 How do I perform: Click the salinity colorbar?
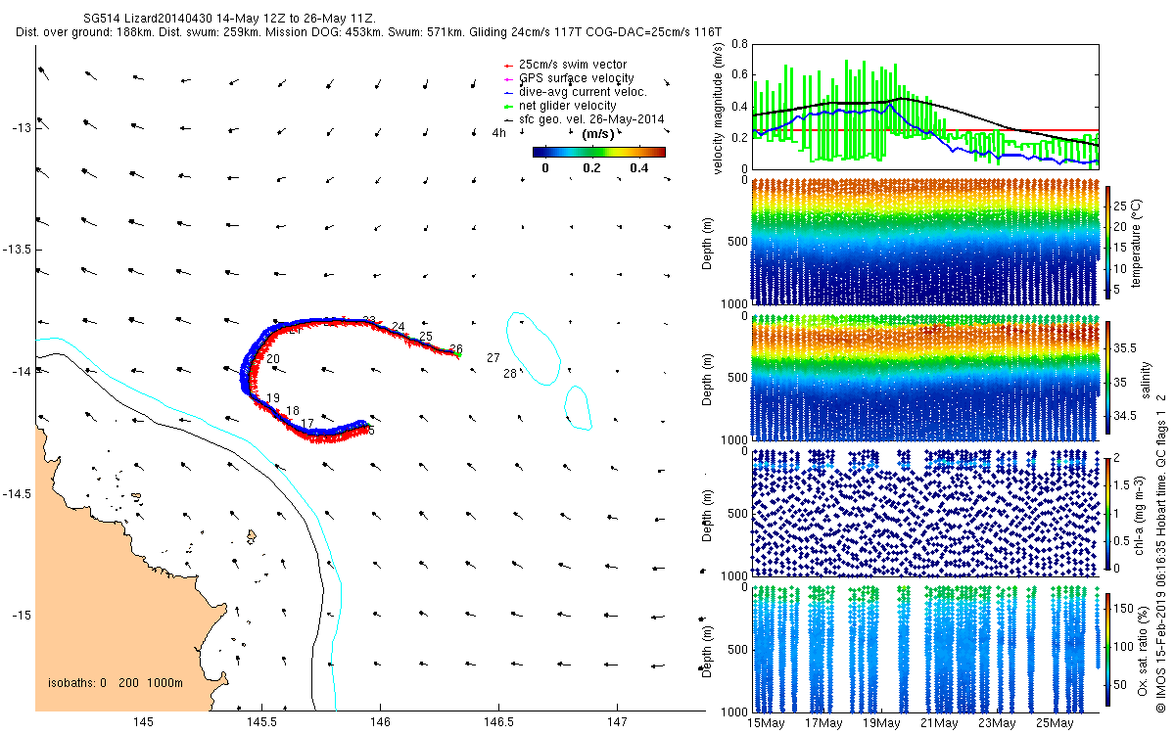click(1108, 379)
